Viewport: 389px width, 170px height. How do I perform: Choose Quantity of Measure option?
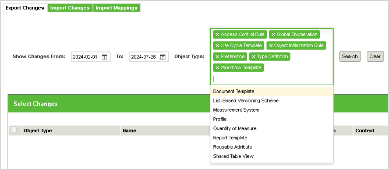pyautogui.click(x=272, y=128)
